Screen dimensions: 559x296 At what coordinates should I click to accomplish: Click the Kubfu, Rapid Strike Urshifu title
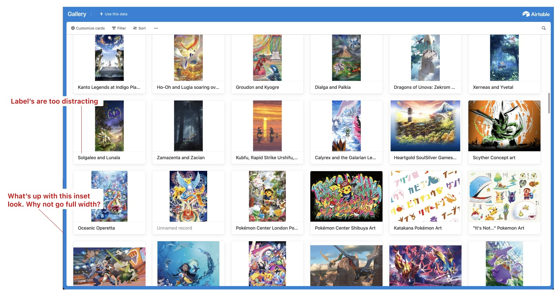[x=267, y=158]
